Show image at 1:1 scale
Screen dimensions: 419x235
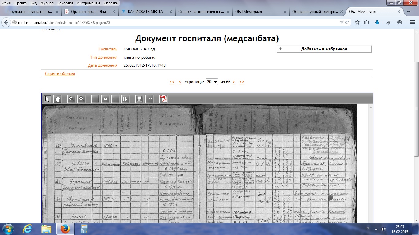[x=105, y=99]
